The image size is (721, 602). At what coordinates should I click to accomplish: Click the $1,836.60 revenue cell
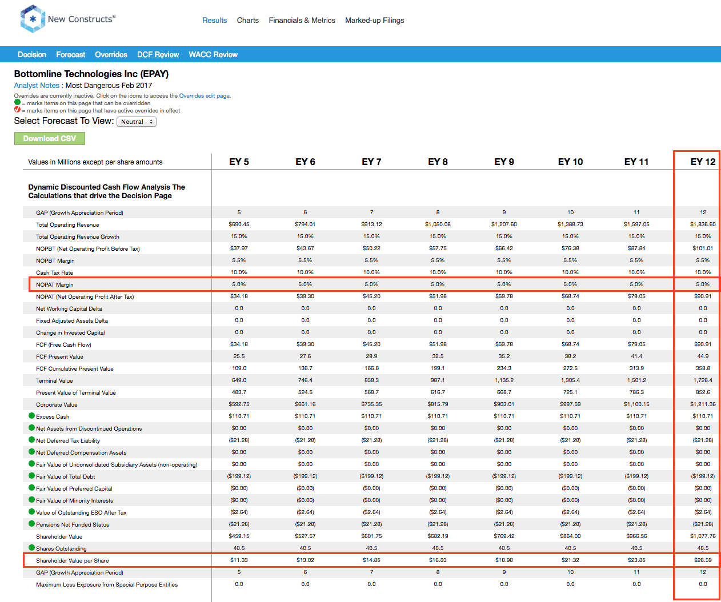tap(703, 224)
